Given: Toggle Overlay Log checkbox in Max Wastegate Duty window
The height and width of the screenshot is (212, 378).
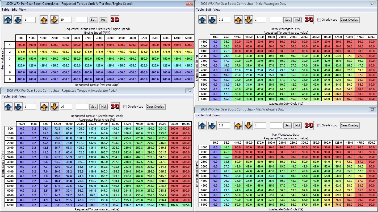Looking at the screenshot, I should [319, 125].
